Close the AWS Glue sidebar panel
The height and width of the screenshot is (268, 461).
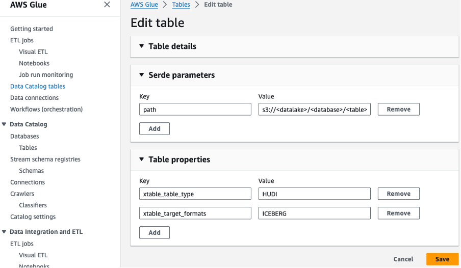point(107,5)
